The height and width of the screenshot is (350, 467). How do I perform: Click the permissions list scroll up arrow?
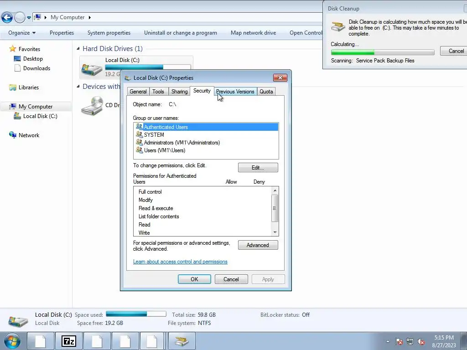click(275, 190)
